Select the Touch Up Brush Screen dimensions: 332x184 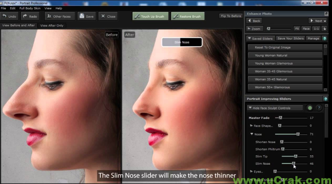click(150, 16)
